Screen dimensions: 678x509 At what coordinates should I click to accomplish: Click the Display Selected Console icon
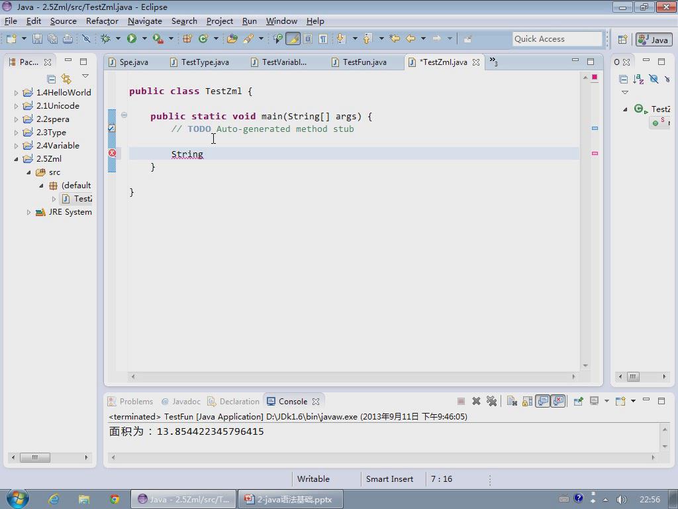594,401
